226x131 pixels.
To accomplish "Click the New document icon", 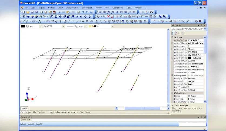I will point(24,12).
